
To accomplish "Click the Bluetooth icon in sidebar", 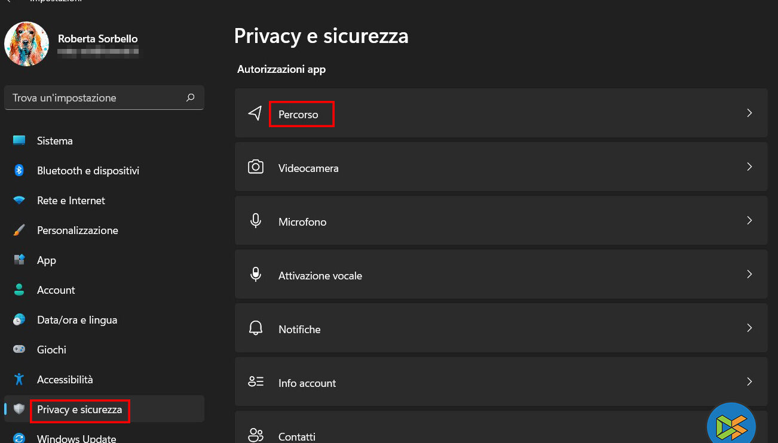I will 19,171.
